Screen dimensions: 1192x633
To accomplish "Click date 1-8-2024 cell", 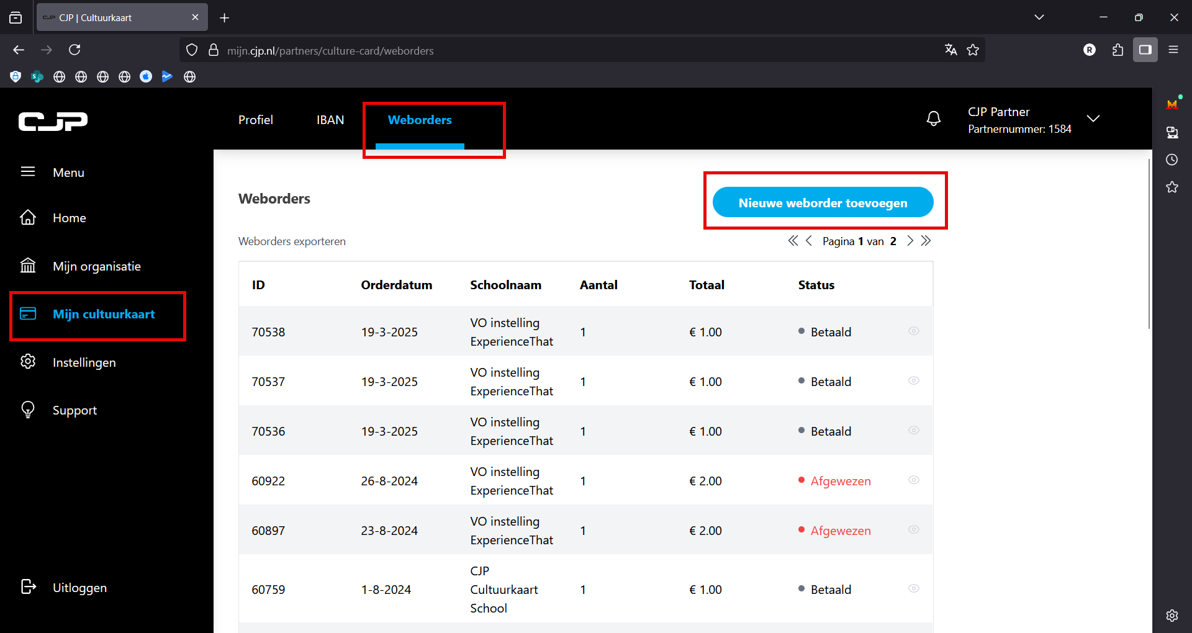I will [386, 590].
